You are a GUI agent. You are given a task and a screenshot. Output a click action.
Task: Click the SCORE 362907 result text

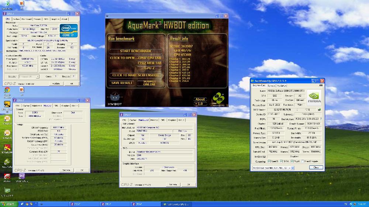181,46
